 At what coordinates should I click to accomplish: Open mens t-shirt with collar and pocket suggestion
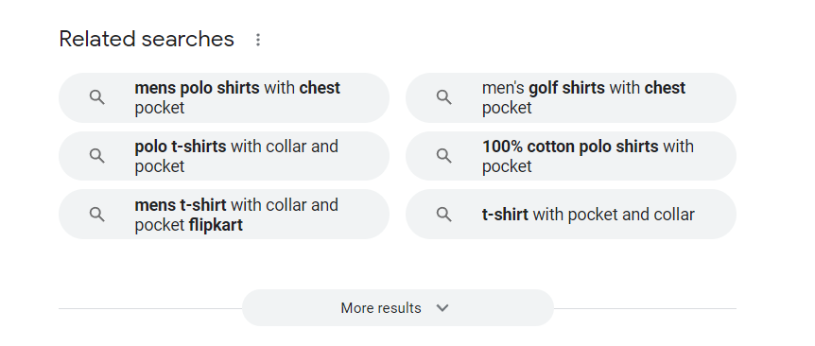click(x=223, y=214)
